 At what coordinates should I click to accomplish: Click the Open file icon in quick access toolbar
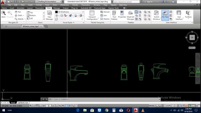click(12, 2)
